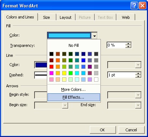Pick the black color swatch
This screenshot has height=137, width=148.
(x=51, y=54)
